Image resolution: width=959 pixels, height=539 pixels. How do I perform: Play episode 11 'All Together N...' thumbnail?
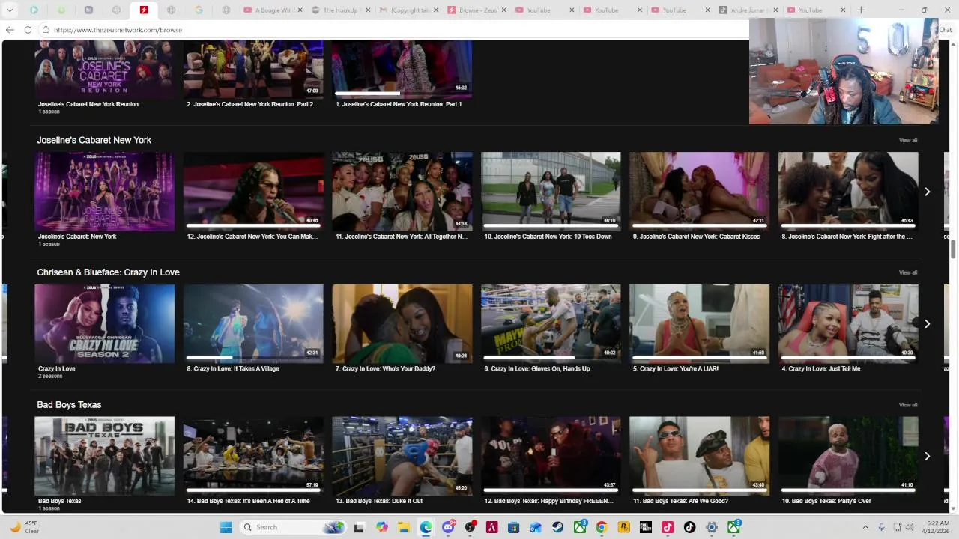coord(402,192)
